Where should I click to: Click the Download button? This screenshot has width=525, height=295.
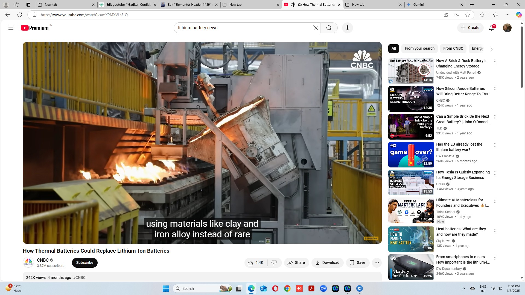(327, 262)
